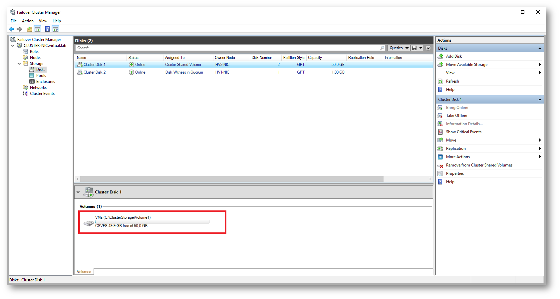Click the Enclosures tree icon

click(x=32, y=82)
